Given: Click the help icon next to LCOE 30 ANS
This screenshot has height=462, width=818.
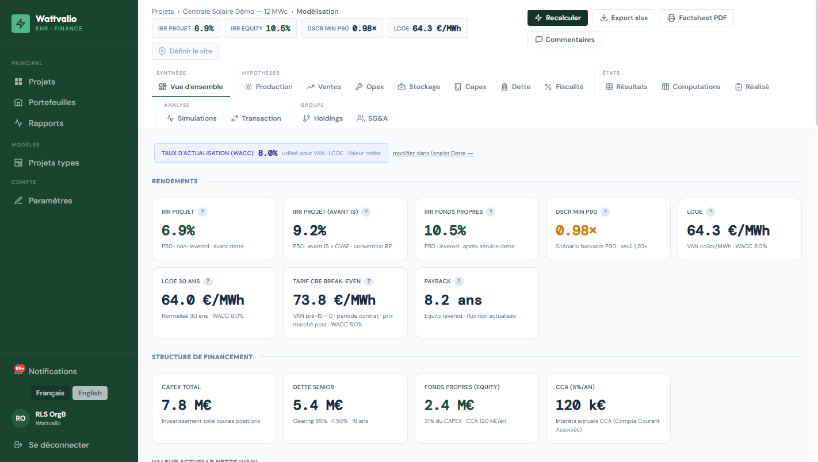Looking at the screenshot, I should [x=208, y=281].
